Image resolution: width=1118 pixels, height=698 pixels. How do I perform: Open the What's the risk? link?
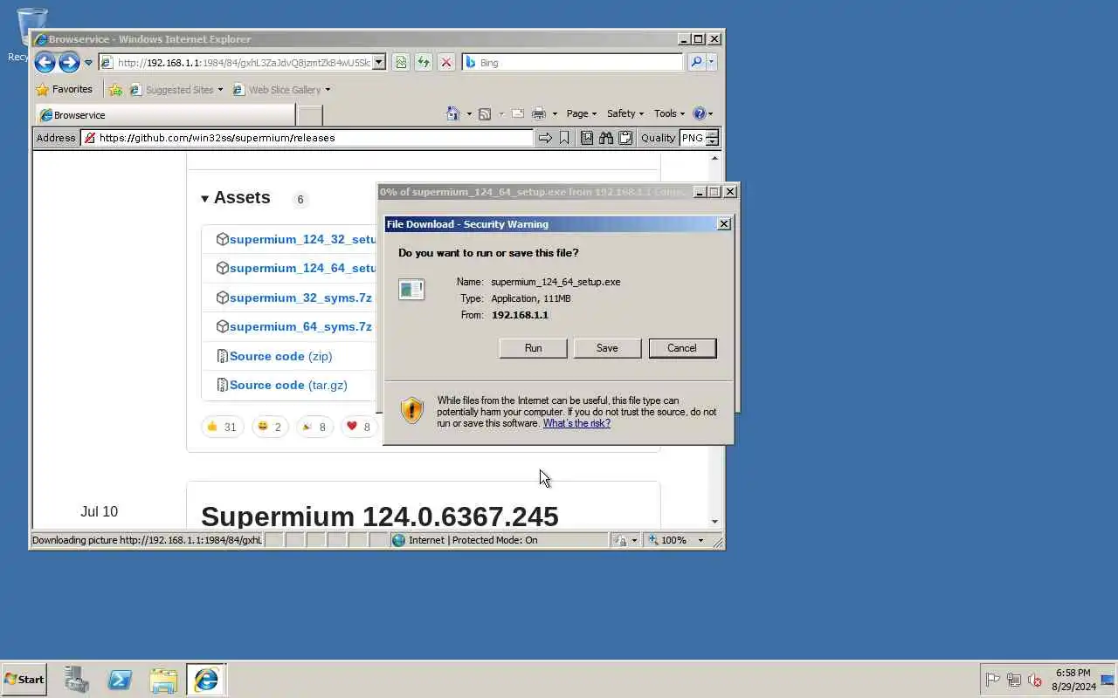[x=576, y=423]
